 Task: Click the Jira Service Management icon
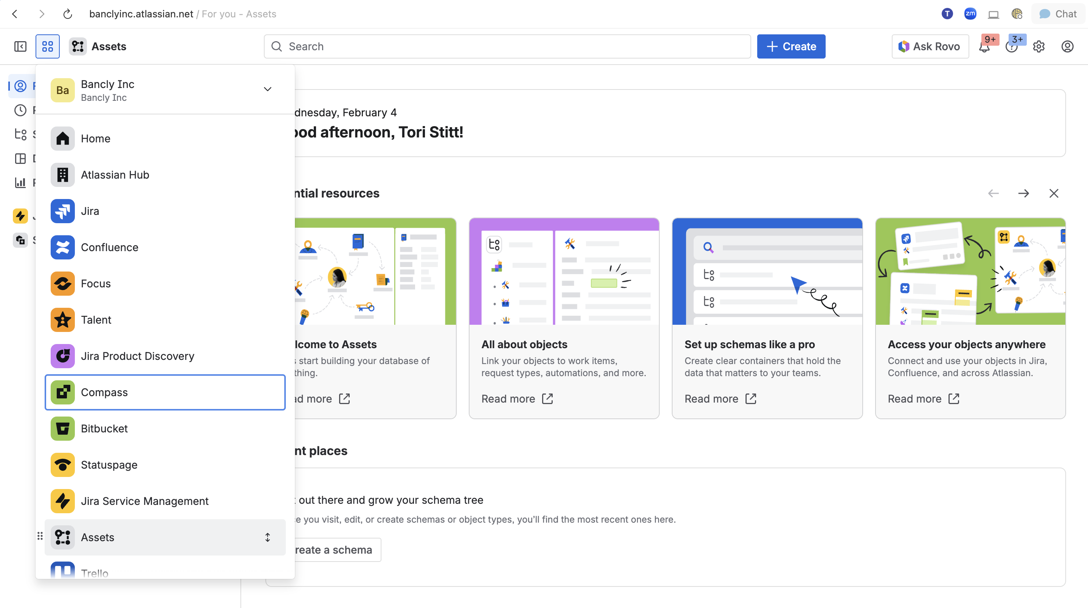click(x=63, y=501)
